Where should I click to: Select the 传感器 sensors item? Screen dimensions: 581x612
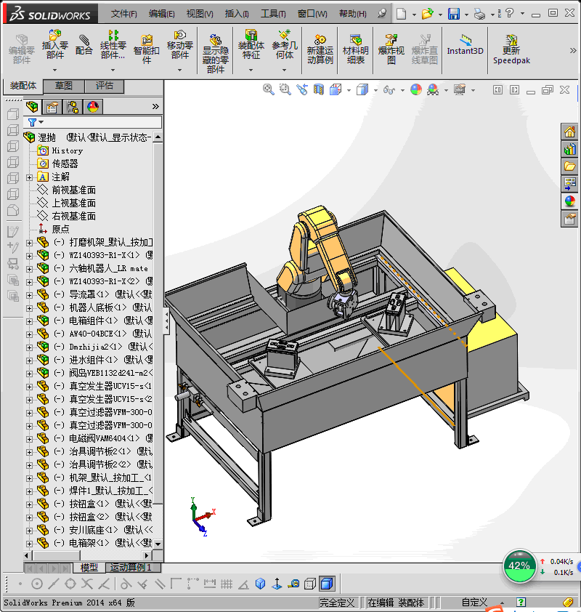pos(65,164)
